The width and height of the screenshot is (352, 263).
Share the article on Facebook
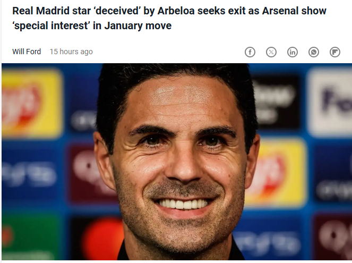[250, 52]
